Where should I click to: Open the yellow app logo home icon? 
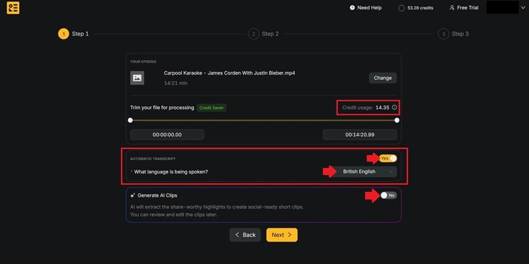coord(13,8)
